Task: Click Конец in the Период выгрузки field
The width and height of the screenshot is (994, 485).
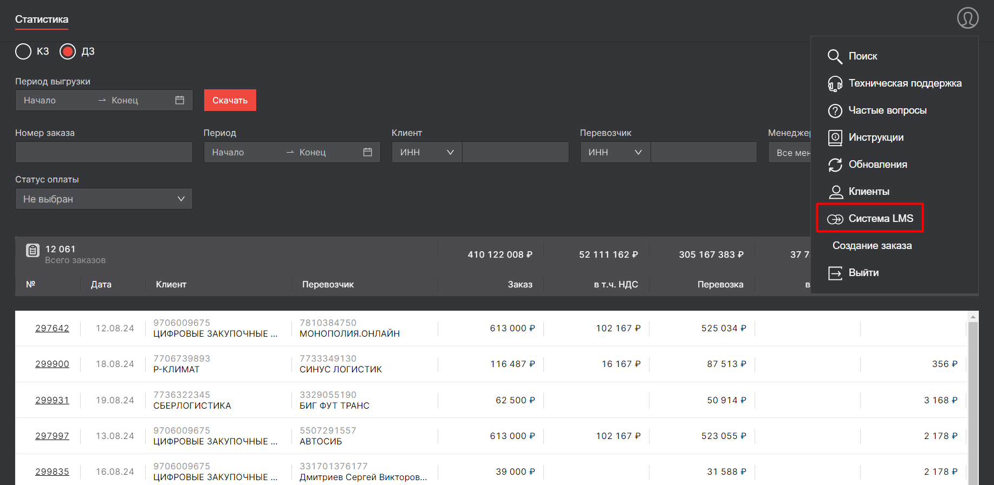Action: (125, 100)
